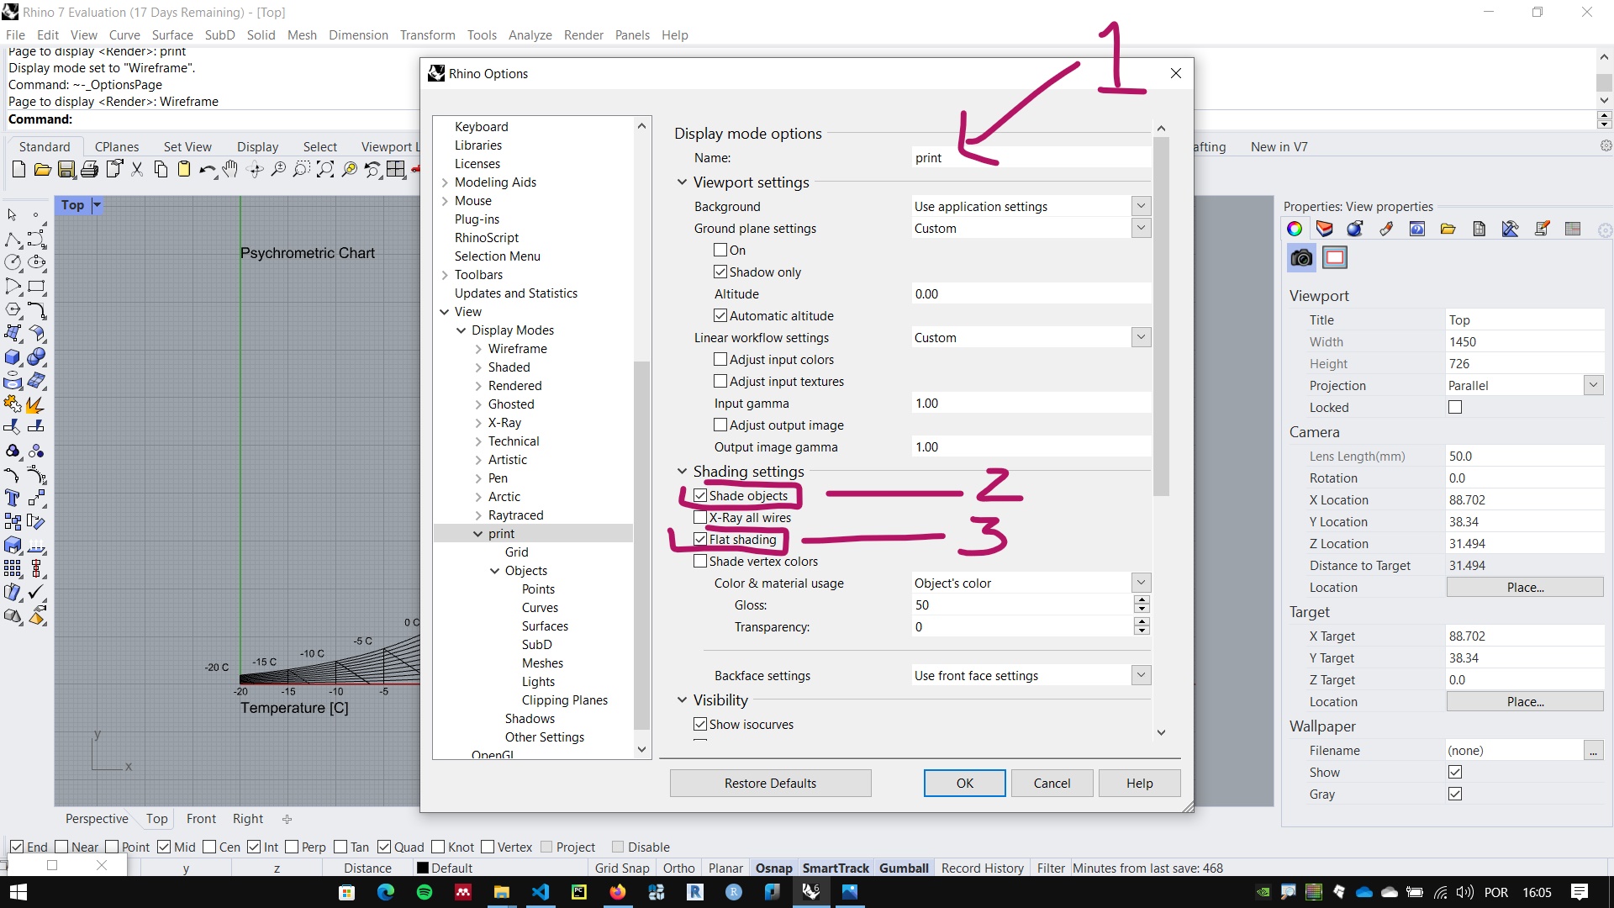Open the Color & material usage dropdown
Viewport: 1614px width, 908px height.
(1141, 583)
